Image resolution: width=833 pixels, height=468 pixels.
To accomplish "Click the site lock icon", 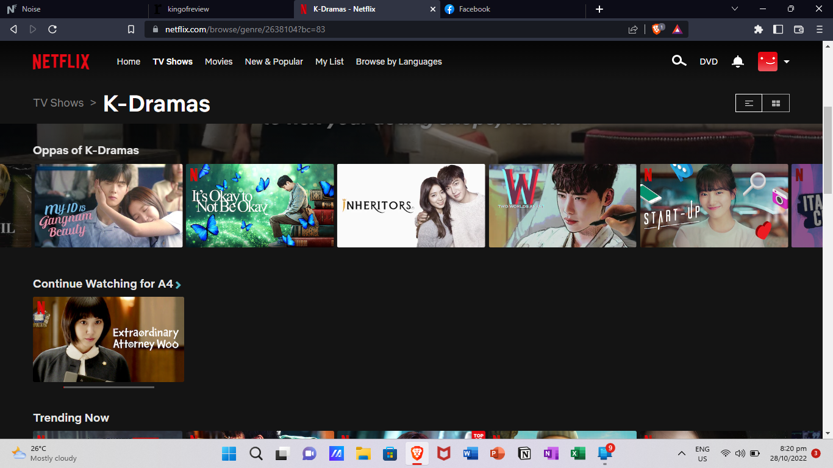I will [155, 29].
